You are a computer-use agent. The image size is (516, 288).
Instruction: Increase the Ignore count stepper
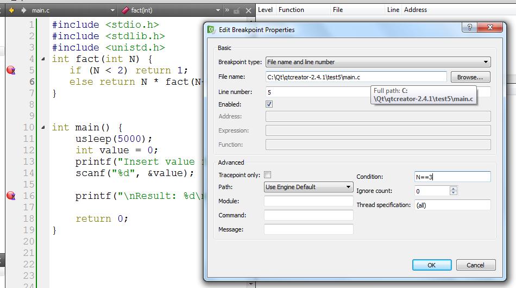(x=454, y=189)
